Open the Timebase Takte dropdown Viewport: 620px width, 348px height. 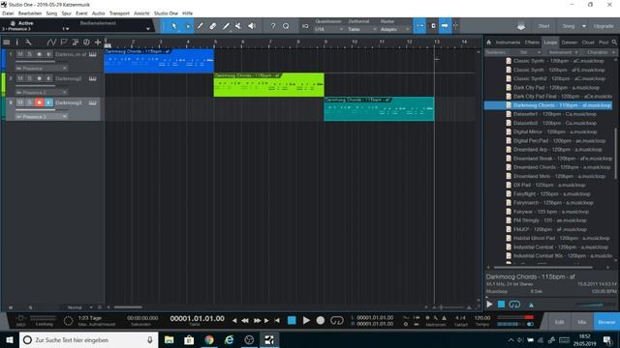click(x=361, y=29)
